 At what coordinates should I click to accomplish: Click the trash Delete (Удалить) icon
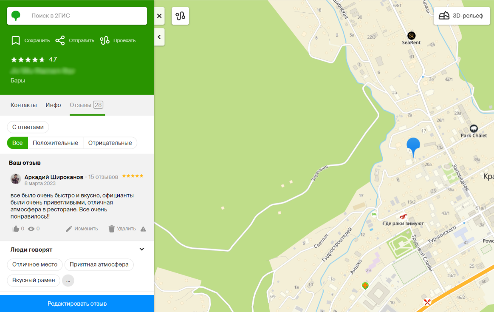pos(112,229)
